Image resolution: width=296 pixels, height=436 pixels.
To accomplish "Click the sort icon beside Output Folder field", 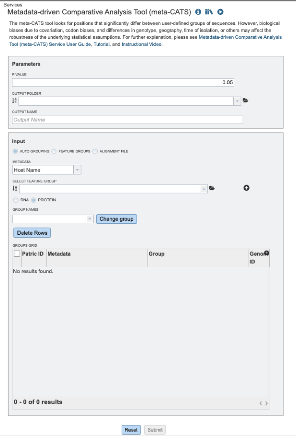I will 14,101.
